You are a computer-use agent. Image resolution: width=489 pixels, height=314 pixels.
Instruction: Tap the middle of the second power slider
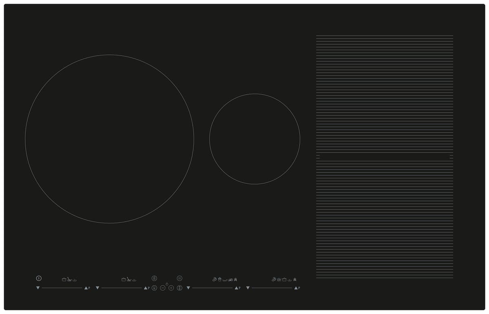121,288
